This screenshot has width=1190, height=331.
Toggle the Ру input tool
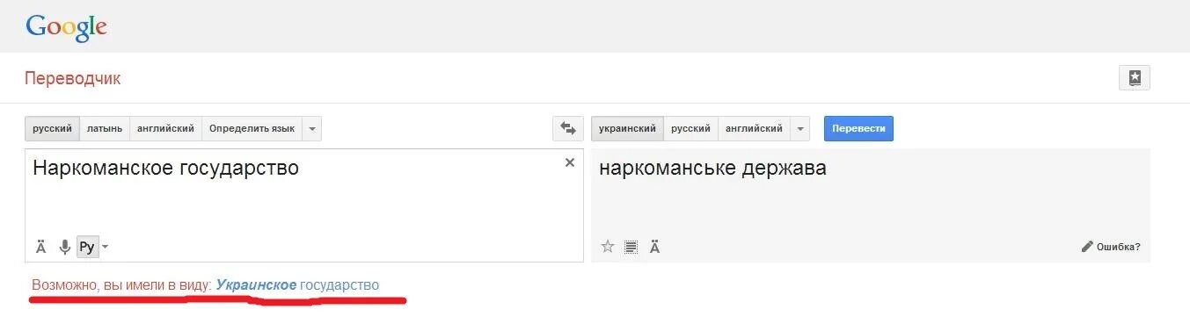click(87, 247)
